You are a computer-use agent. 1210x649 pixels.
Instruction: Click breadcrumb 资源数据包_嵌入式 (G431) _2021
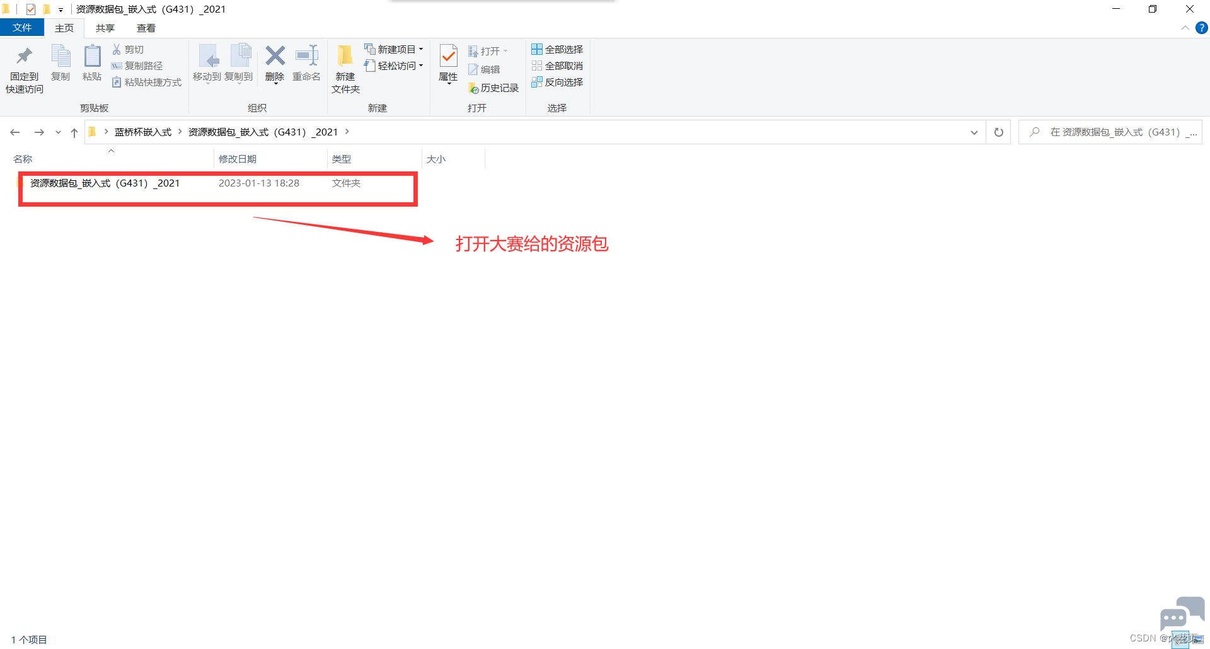click(263, 132)
